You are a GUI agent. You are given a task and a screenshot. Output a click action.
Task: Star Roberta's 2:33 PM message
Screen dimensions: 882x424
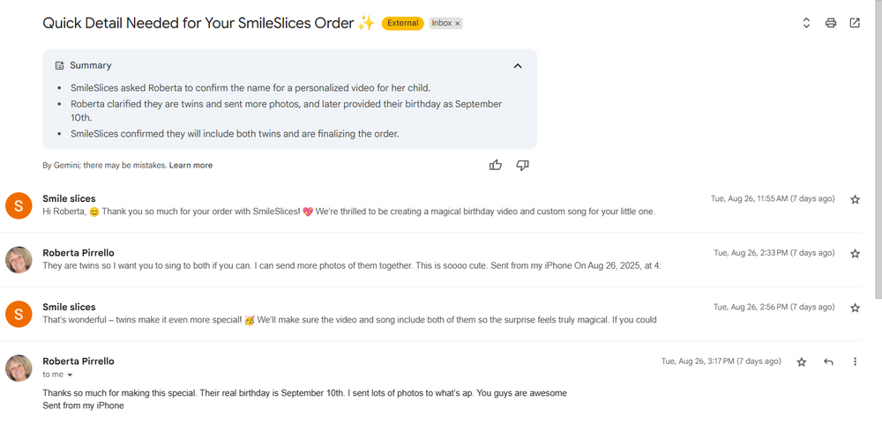[x=855, y=253]
